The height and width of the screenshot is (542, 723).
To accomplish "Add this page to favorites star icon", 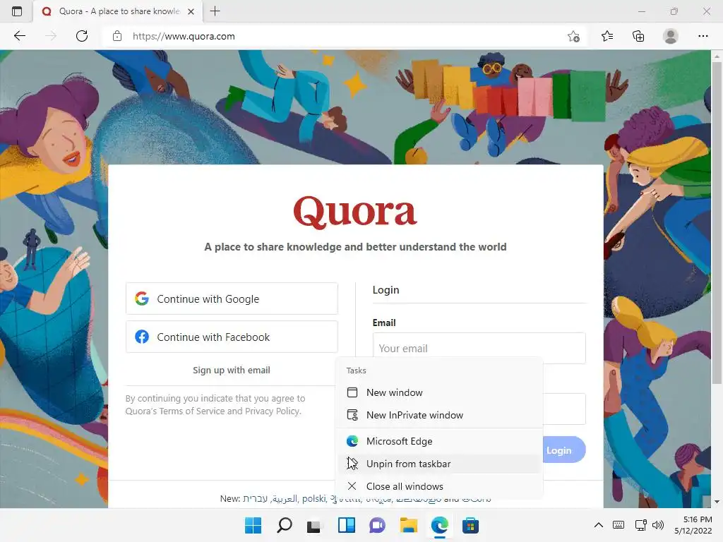I will click(x=573, y=36).
